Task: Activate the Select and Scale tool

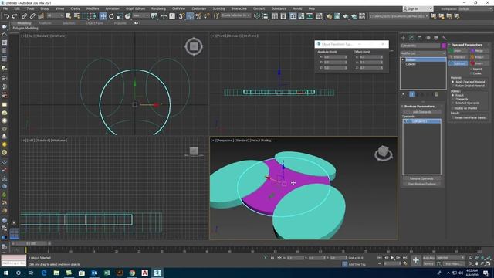Action: pyautogui.click(x=120, y=16)
